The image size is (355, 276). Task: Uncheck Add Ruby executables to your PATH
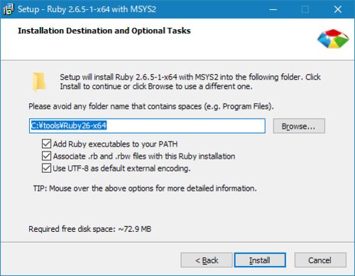46,144
